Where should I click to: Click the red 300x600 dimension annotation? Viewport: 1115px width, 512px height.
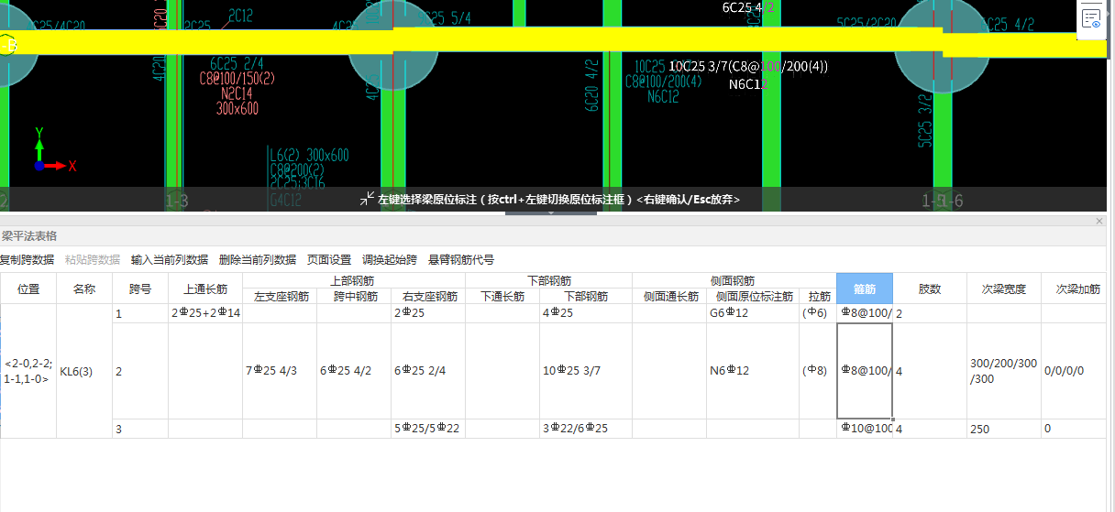point(237,108)
